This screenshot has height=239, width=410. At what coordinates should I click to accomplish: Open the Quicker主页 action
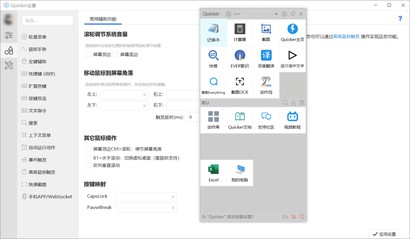pos(292,33)
